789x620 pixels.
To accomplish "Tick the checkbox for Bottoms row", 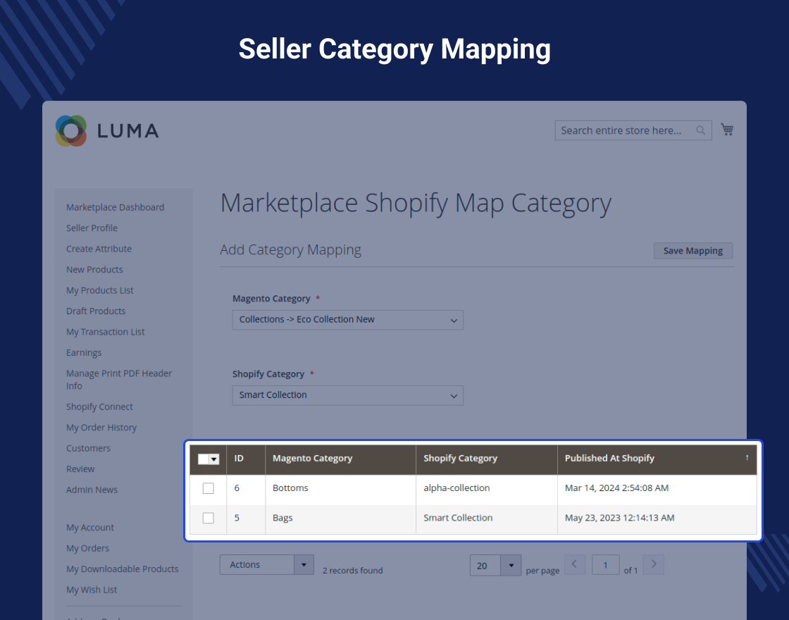I will coord(208,488).
